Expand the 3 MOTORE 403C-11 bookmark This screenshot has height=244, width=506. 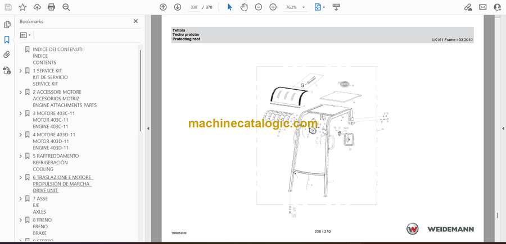[x=21, y=113]
